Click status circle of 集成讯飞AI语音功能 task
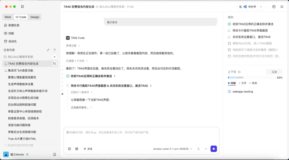Image resolution: width=289 pixels, height=160 pixels. tap(6, 71)
